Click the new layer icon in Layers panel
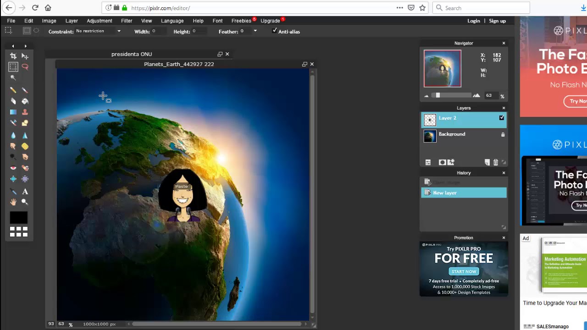 (487, 162)
